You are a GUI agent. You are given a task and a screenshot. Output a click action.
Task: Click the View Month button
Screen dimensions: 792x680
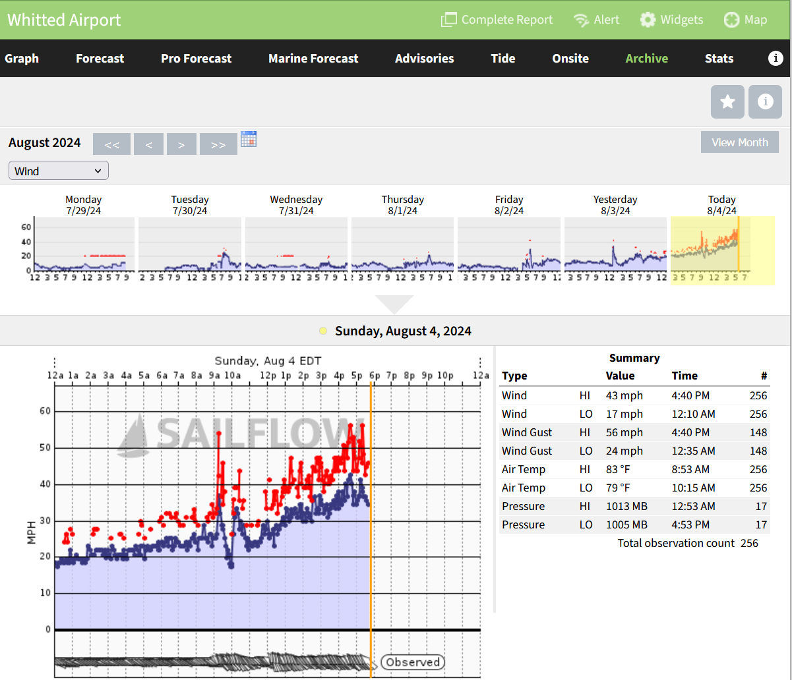coord(740,142)
